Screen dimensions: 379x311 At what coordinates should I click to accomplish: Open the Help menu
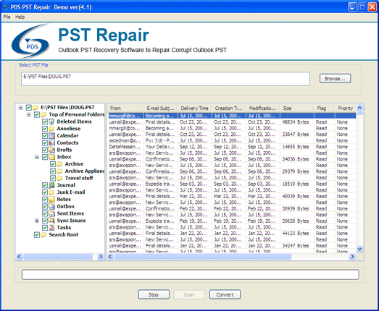20,17
